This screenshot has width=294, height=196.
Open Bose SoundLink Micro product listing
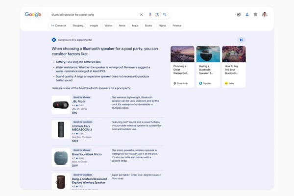click(87, 155)
